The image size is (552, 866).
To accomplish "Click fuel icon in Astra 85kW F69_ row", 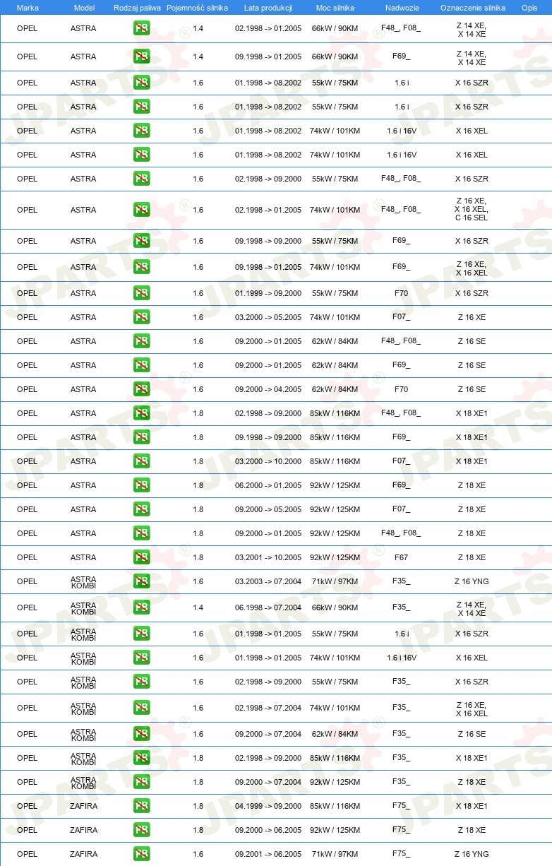I will (141, 437).
